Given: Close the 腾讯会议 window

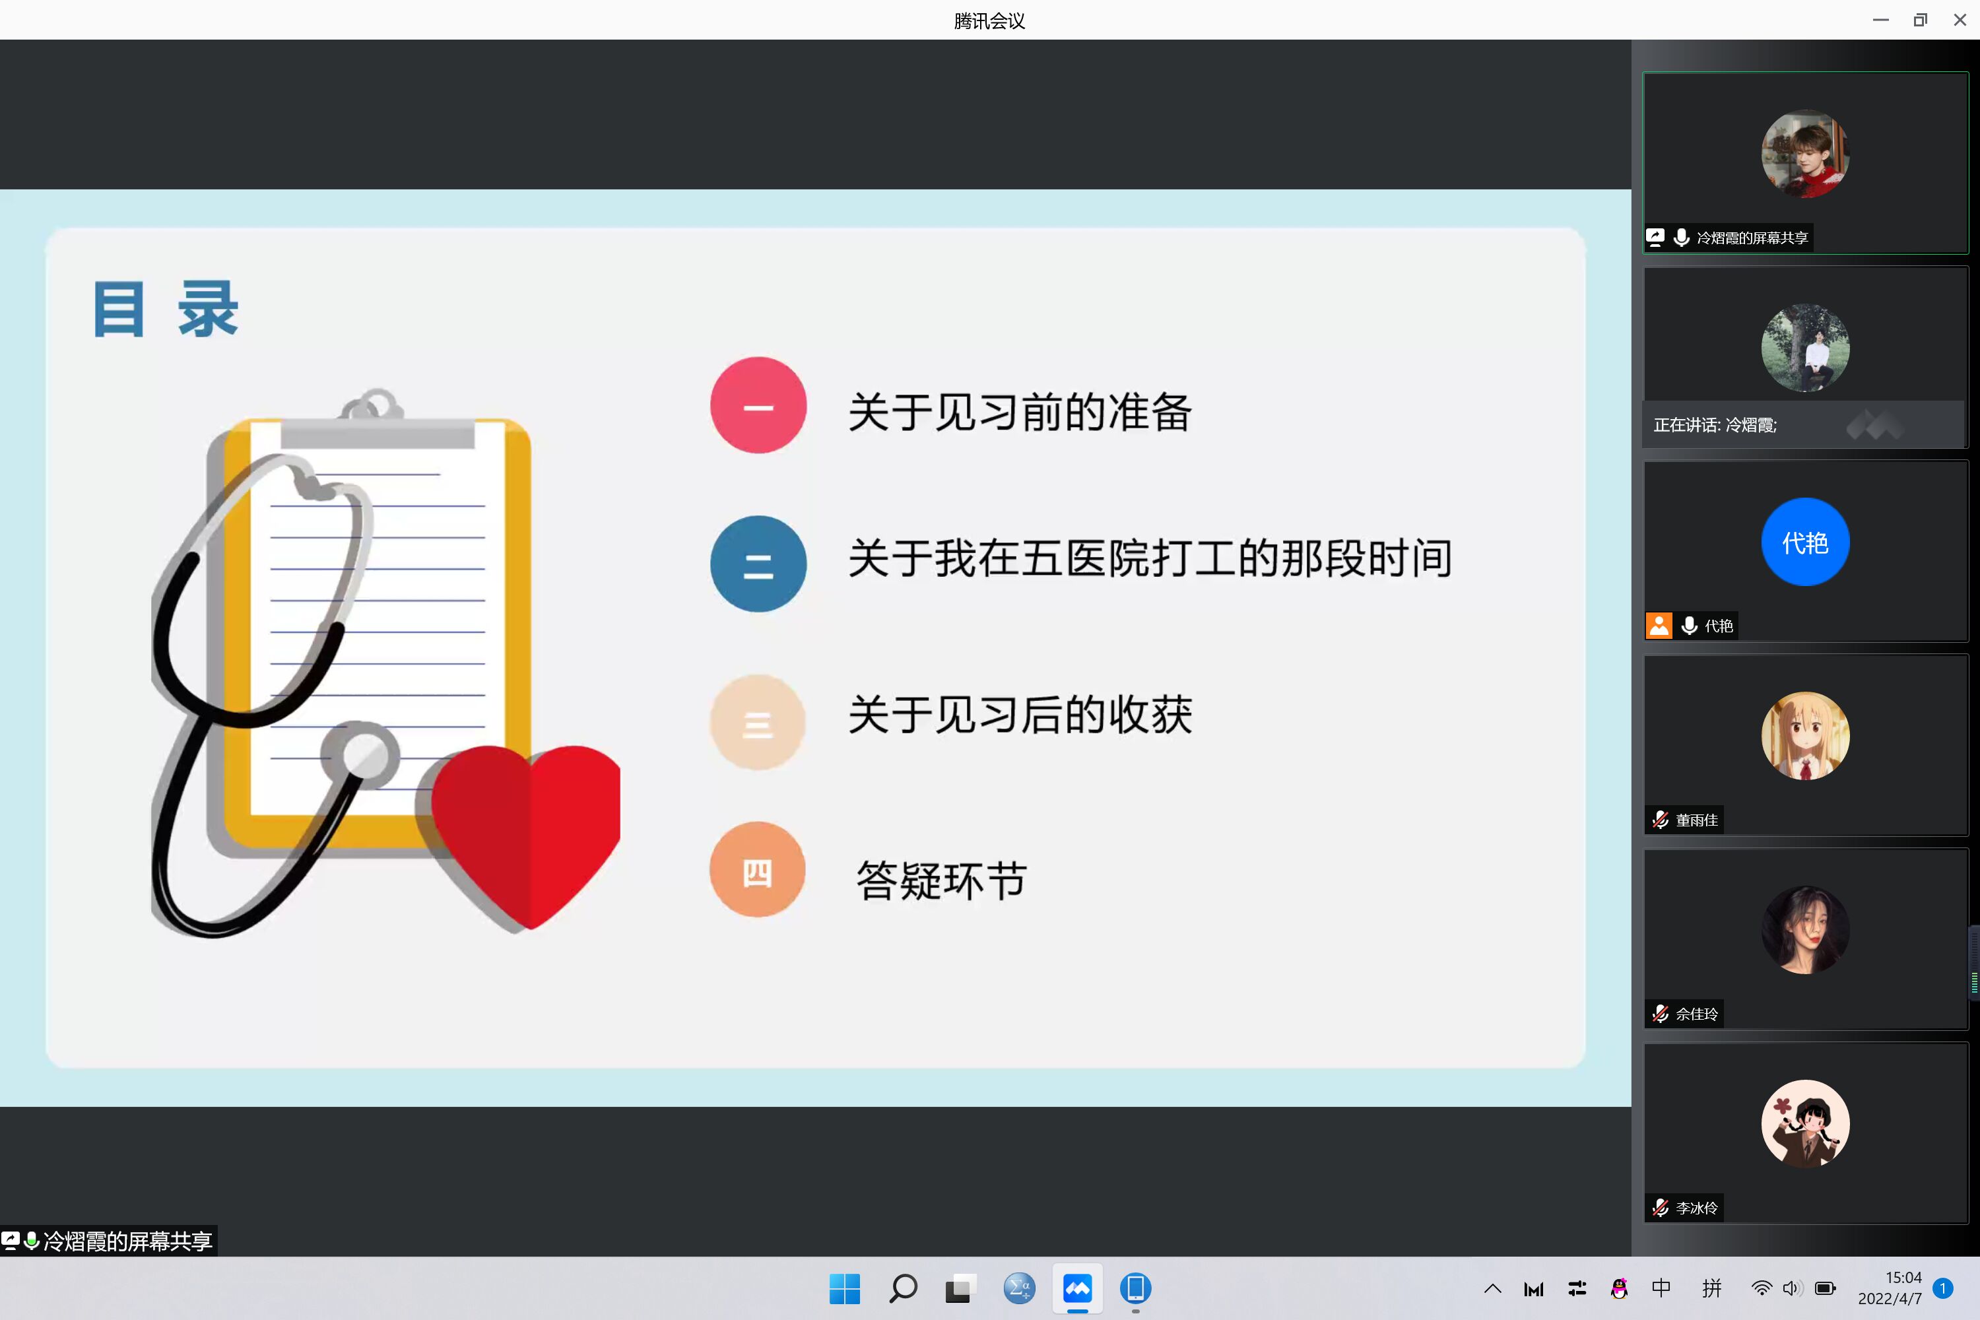Looking at the screenshot, I should 1960,19.
